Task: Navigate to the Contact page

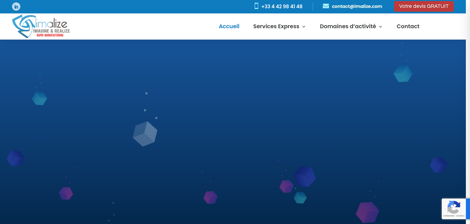Action: (x=408, y=26)
